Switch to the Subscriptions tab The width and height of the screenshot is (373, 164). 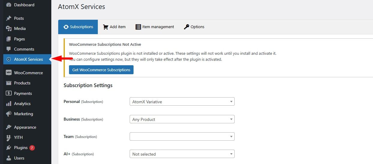coord(78,27)
